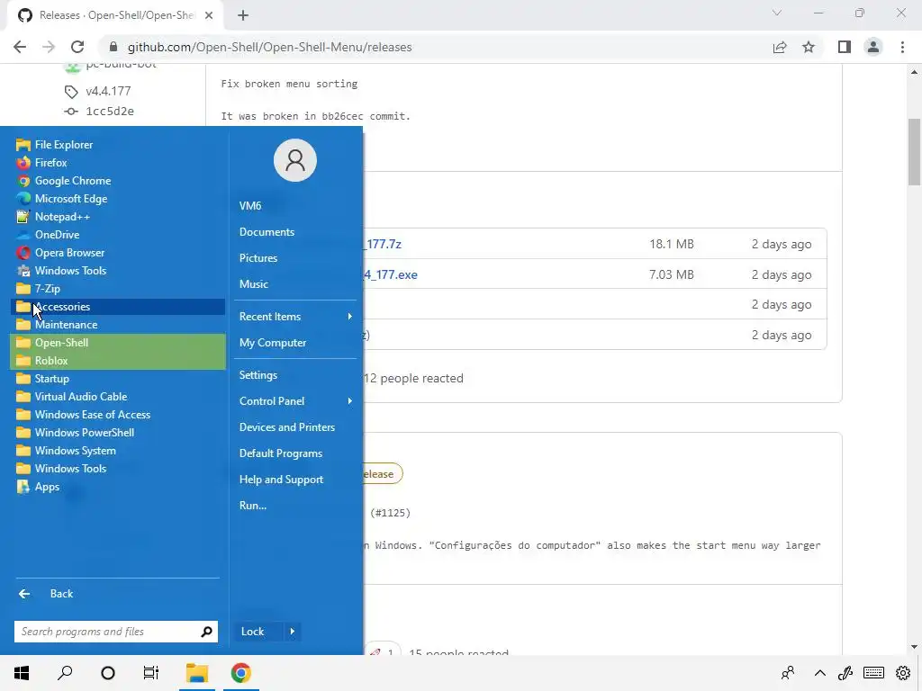Click the Lock button
The image size is (922, 691).
click(258, 632)
